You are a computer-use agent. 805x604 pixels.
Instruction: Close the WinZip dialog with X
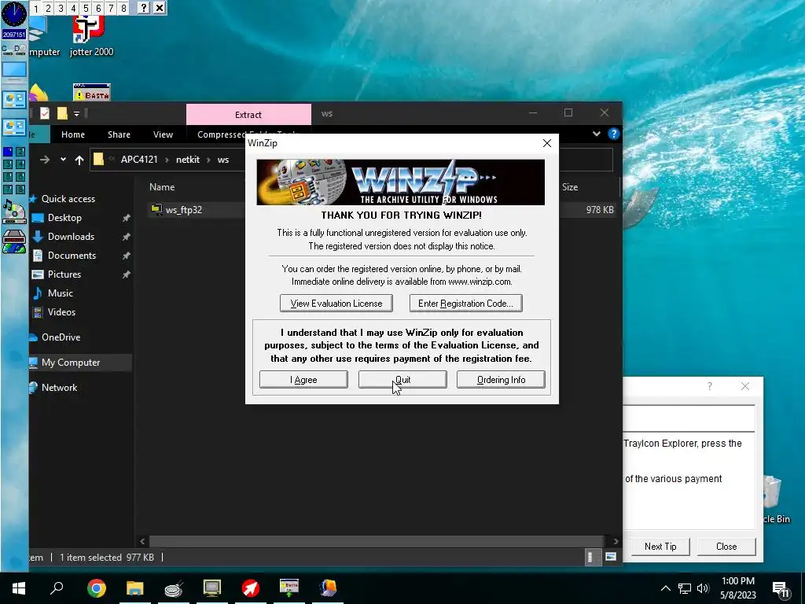click(x=547, y=143)
